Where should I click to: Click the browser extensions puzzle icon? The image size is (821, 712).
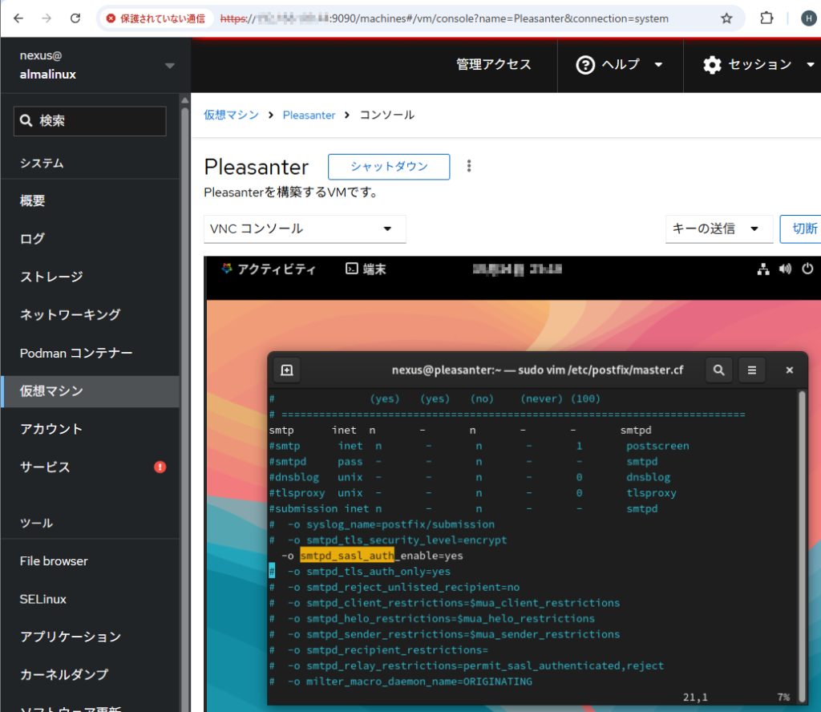[766, 18]
